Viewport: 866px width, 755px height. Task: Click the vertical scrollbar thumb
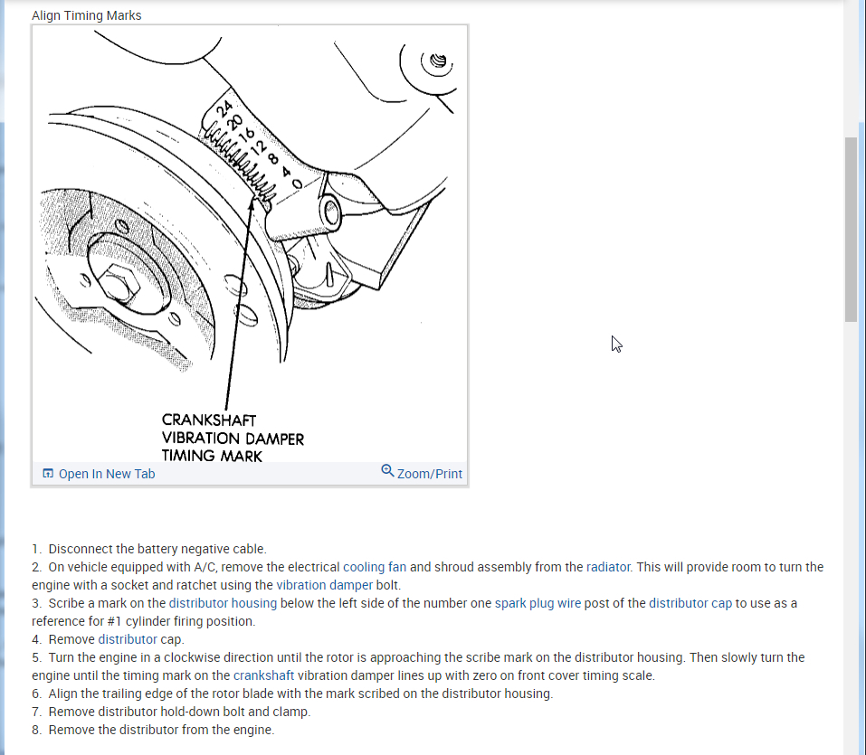(x=851, y=229)
